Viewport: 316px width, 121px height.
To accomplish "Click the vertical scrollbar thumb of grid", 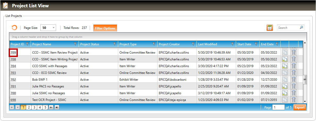I will [305, 80].
